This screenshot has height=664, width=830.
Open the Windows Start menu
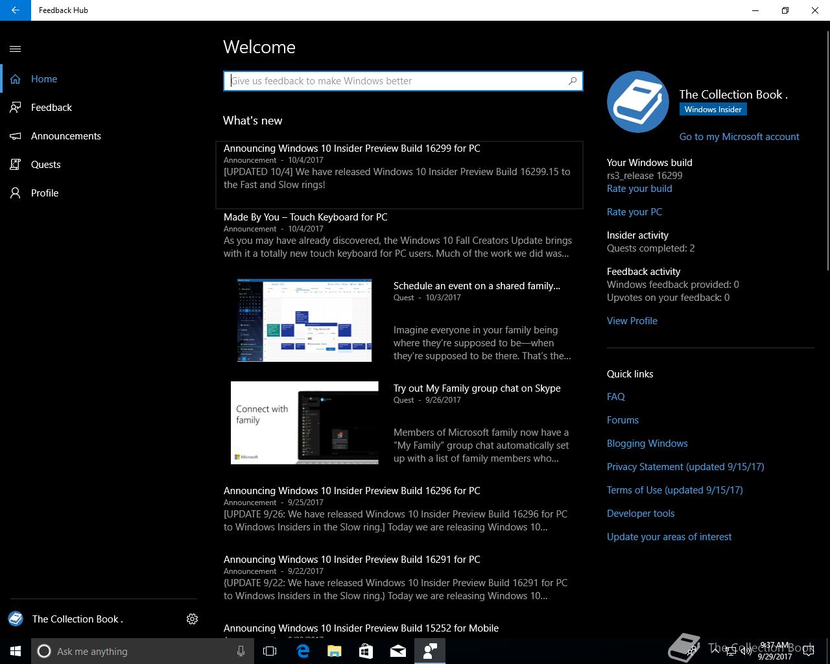click(x=16, y=651)
